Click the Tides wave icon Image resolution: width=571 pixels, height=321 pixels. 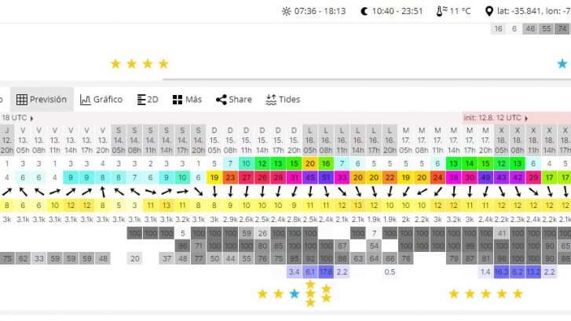pyautogui.click(x=271, y=100)
